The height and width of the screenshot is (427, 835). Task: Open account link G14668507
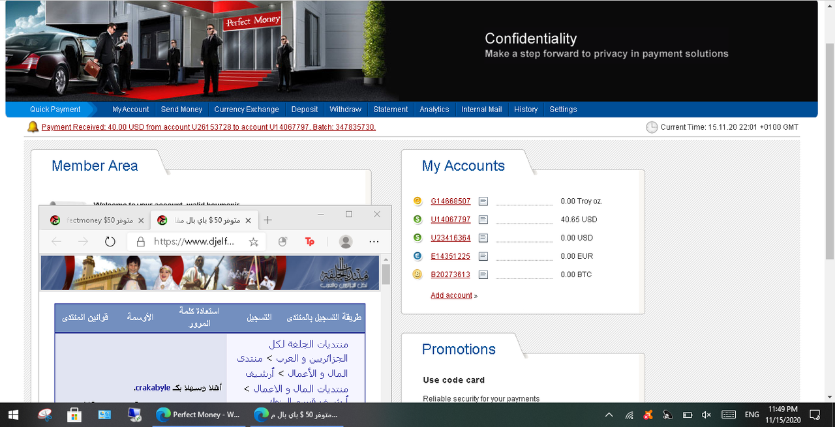click(x=451, y=201)
